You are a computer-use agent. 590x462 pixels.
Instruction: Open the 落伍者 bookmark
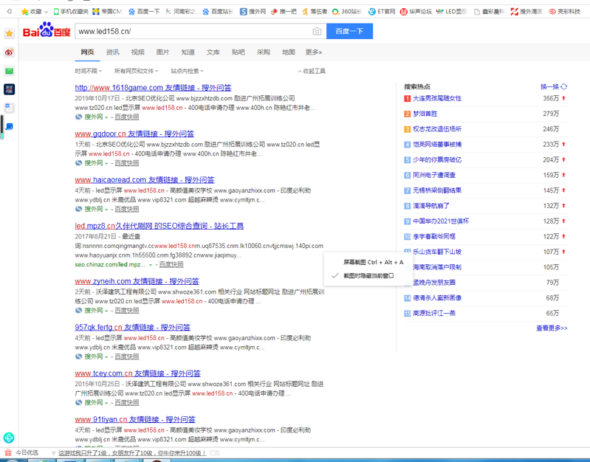click(x=315, y=12)
